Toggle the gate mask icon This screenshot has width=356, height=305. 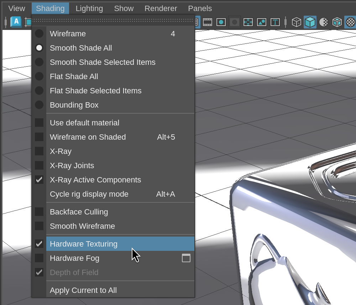click(x=235, y=22)
